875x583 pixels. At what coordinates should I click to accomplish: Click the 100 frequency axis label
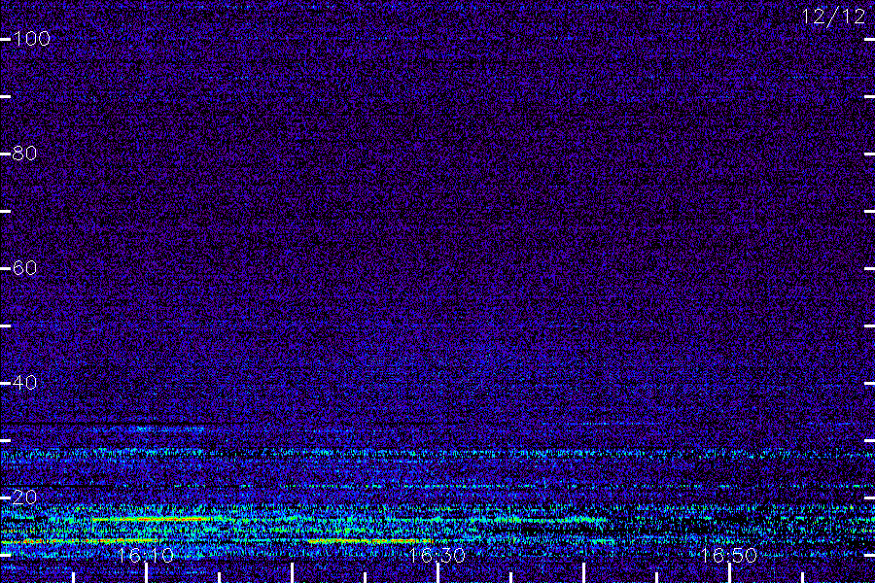[31, 39]
